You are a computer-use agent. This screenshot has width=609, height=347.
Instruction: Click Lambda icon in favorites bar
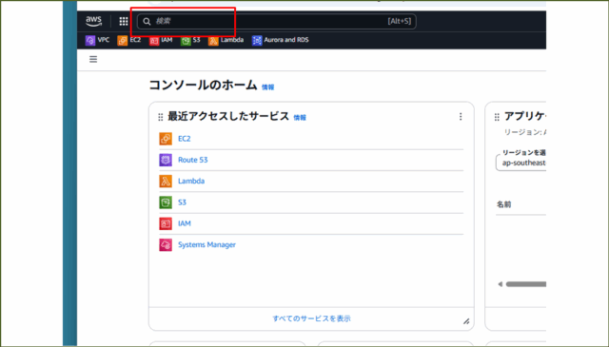tap(213, 40)
